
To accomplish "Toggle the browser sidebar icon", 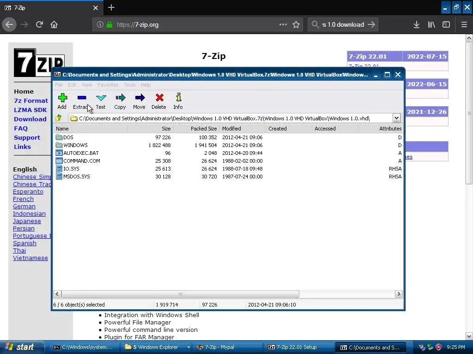I will (x=446, y=25).
